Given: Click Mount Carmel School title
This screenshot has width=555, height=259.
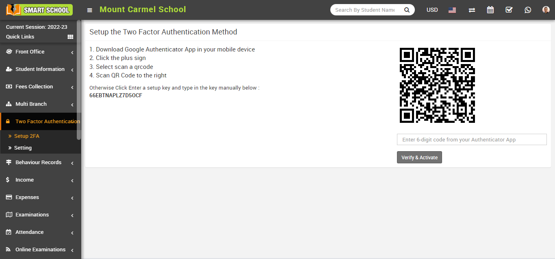Looking at the screenshot, I should (143, 9).
